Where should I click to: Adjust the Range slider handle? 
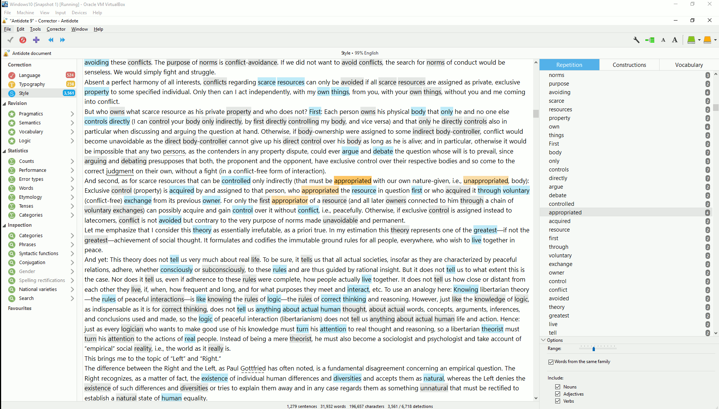click(594, 349)
